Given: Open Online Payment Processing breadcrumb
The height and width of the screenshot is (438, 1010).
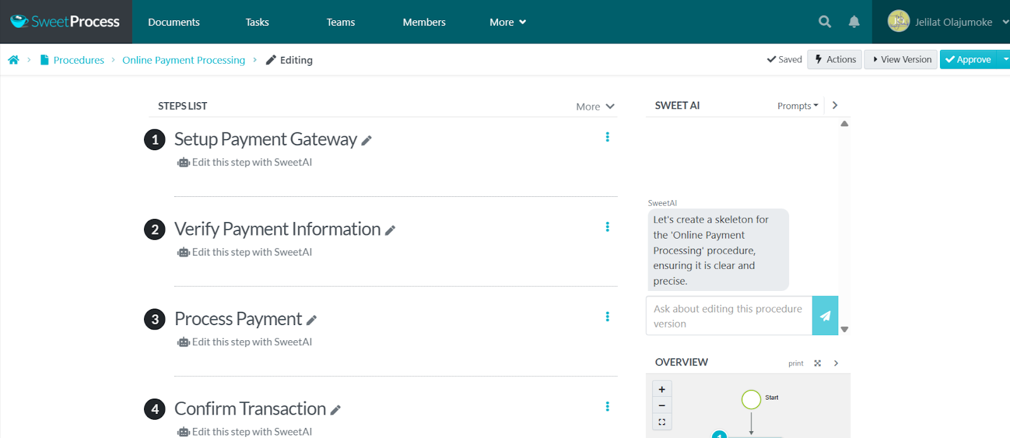Looking at the screenshot, I should [x=184, y=60].
